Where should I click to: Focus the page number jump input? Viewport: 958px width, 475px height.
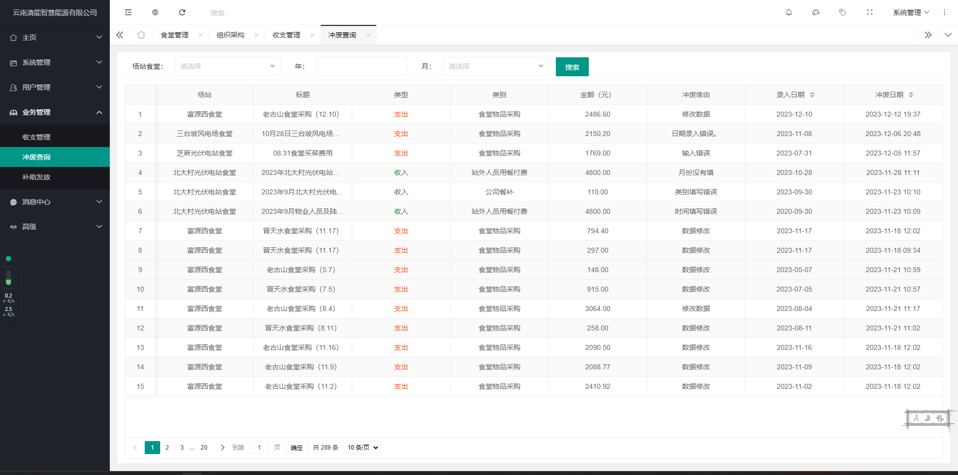point(259,448)
